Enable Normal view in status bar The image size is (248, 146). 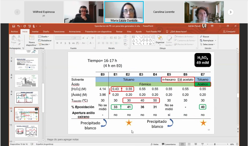[182, 144]
